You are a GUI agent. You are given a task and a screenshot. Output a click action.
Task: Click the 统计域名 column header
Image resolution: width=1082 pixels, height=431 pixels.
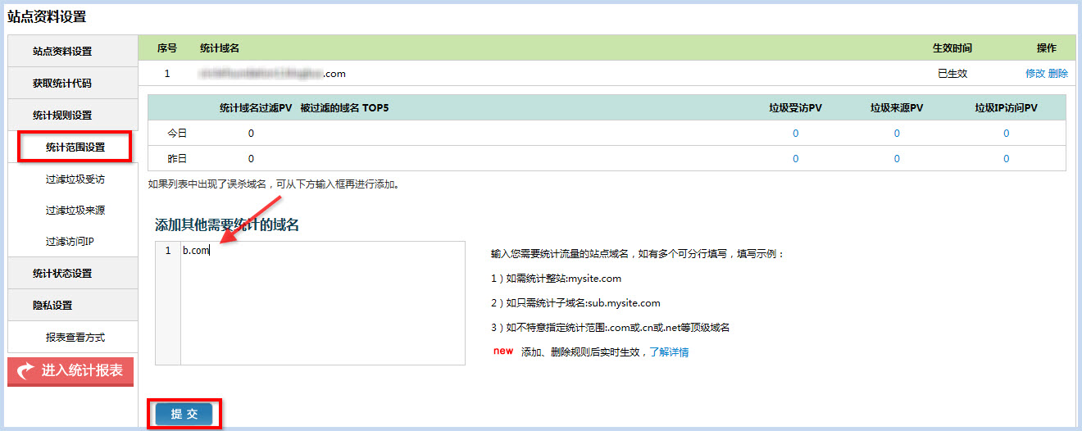pos(220,48)
